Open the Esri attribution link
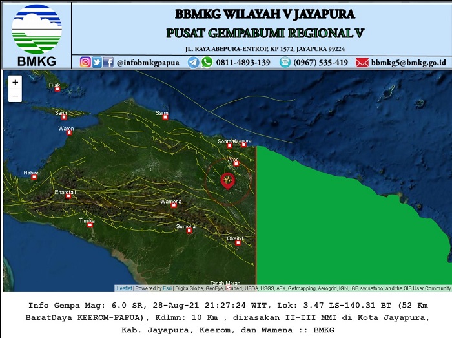This screenshot has width=452, height=338. pyautogui.click(x=167, y=288)
